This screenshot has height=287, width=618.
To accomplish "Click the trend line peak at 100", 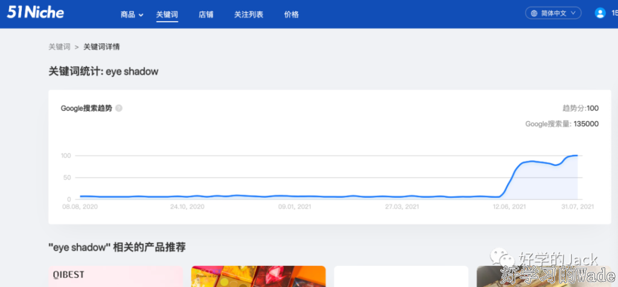I will click(576, 156).
